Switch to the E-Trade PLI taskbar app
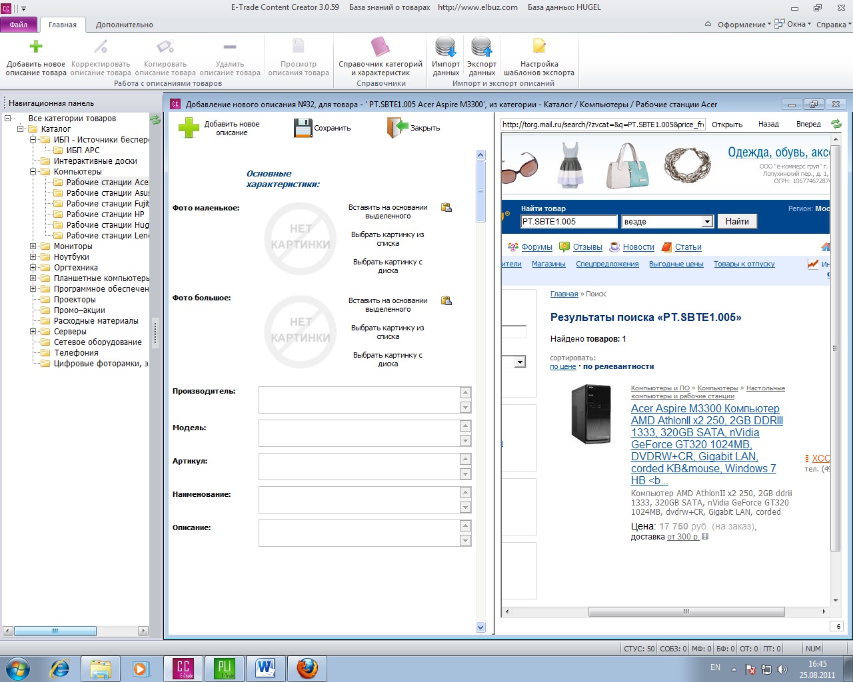This screenshot has height=682, width=853. point(224,668)
